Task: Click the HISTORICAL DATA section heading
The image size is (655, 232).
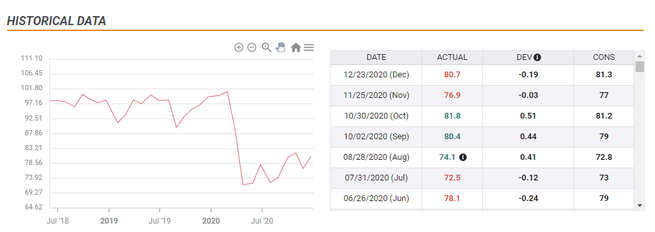Action: [x=56, y=21]
